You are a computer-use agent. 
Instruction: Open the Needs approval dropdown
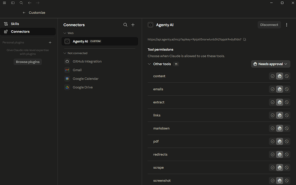point(271,64)
